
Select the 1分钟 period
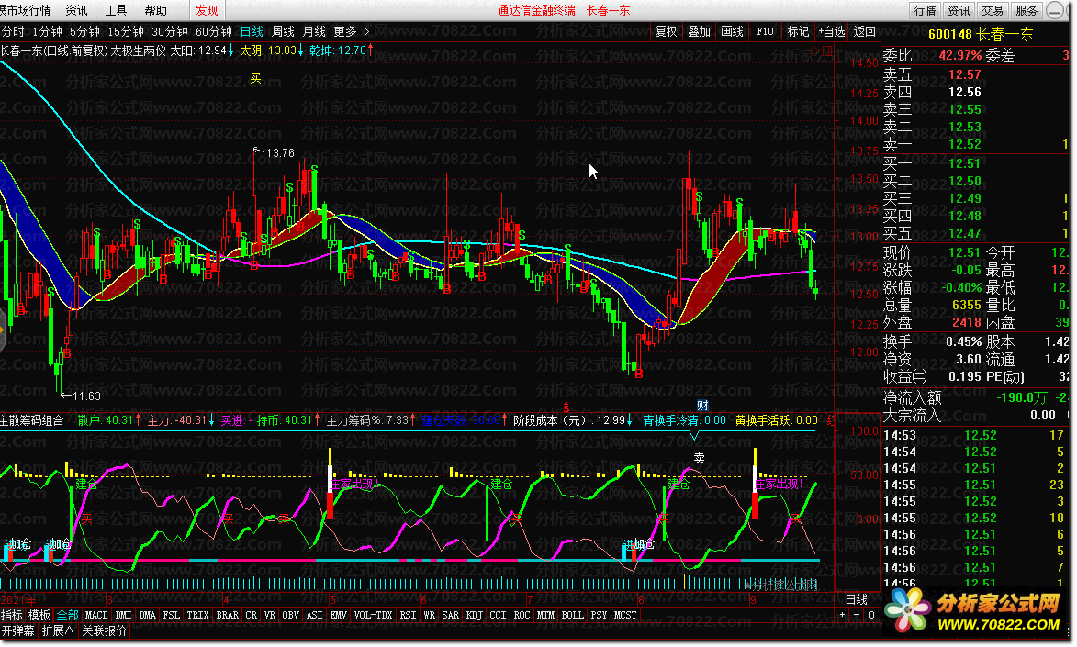(47, 31)
